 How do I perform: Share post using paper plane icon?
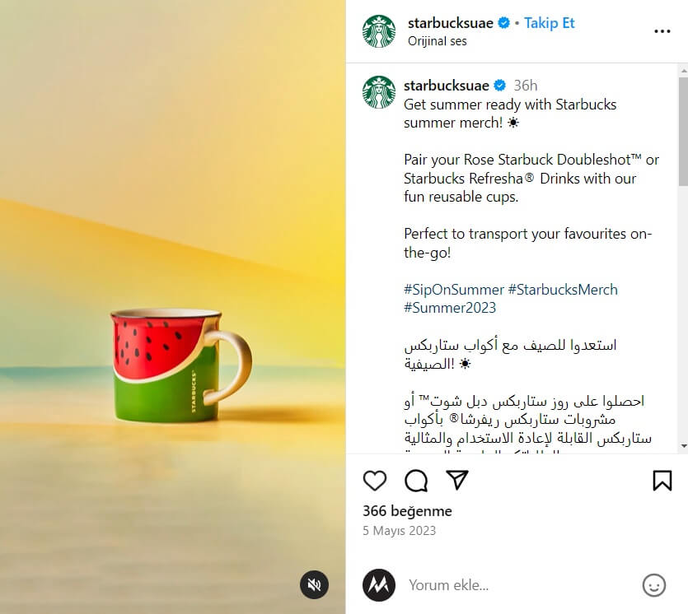(x=456, y=480)
